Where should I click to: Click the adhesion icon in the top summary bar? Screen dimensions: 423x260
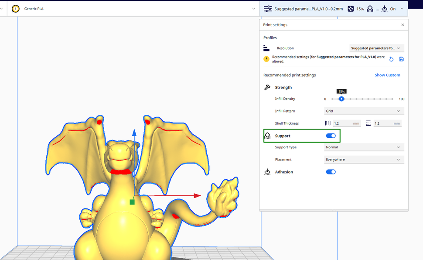point(384,9)
